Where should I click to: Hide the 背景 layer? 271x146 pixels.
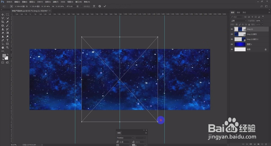232,49
